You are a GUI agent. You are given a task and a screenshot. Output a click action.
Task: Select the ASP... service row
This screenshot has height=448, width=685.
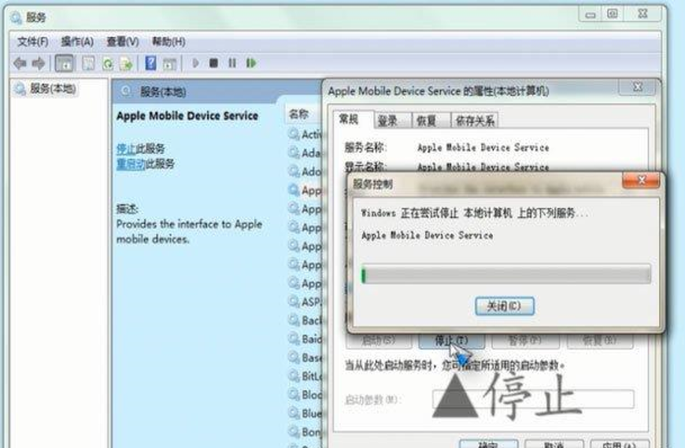(305, 302)
